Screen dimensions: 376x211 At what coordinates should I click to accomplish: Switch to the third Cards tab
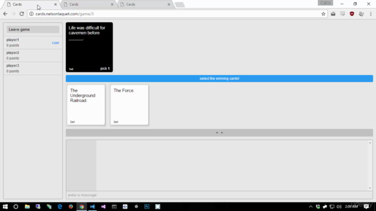145,4
